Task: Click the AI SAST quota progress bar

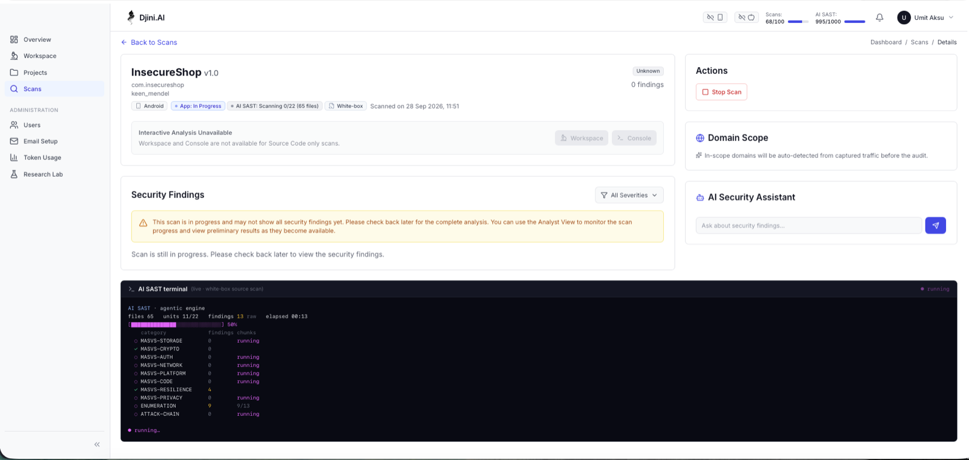Action: tap(855, 22)
